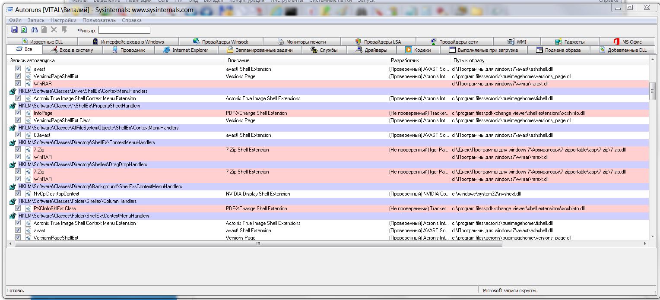Click the Save floppy disk toolbar icon
Image resolution: width=660 pixels, height=300 pixels.
pos(14,30)
